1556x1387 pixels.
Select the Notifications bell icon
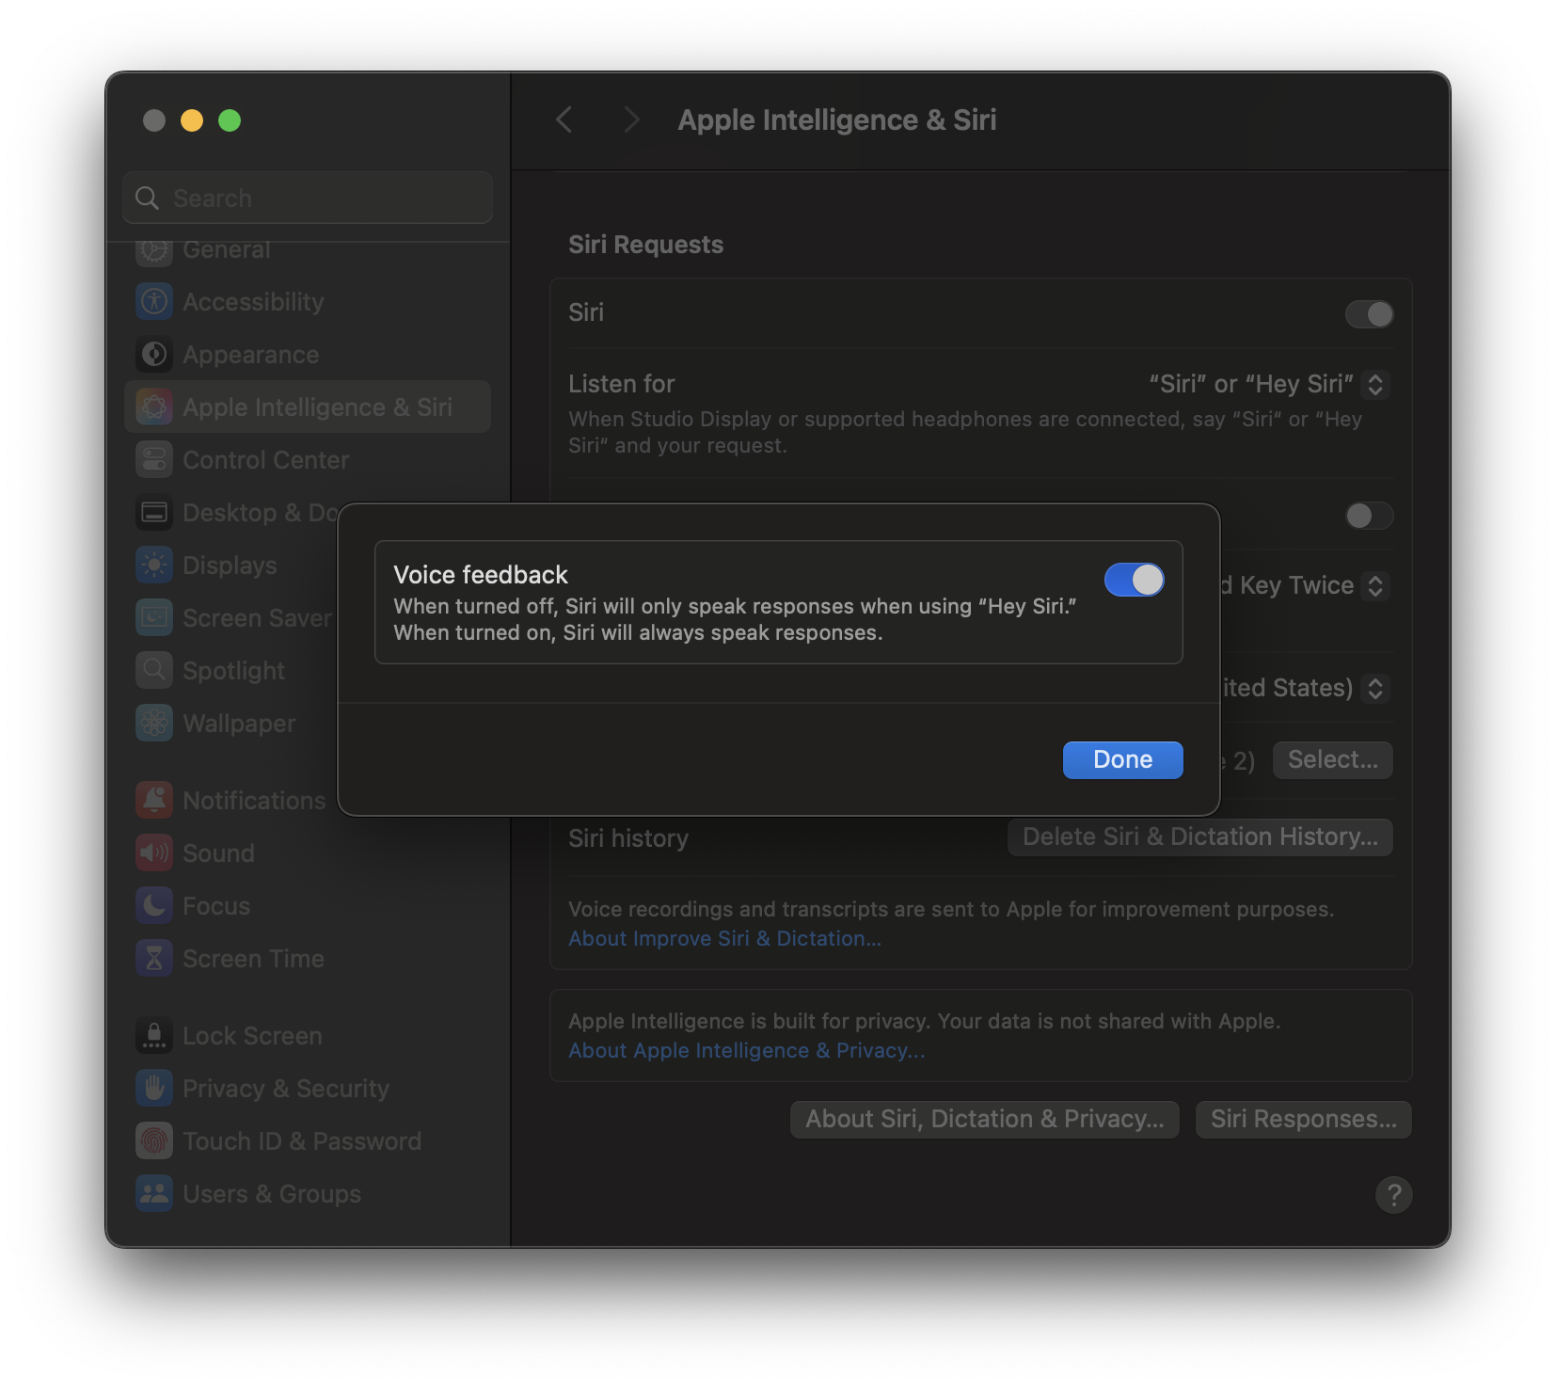[154, 800]
